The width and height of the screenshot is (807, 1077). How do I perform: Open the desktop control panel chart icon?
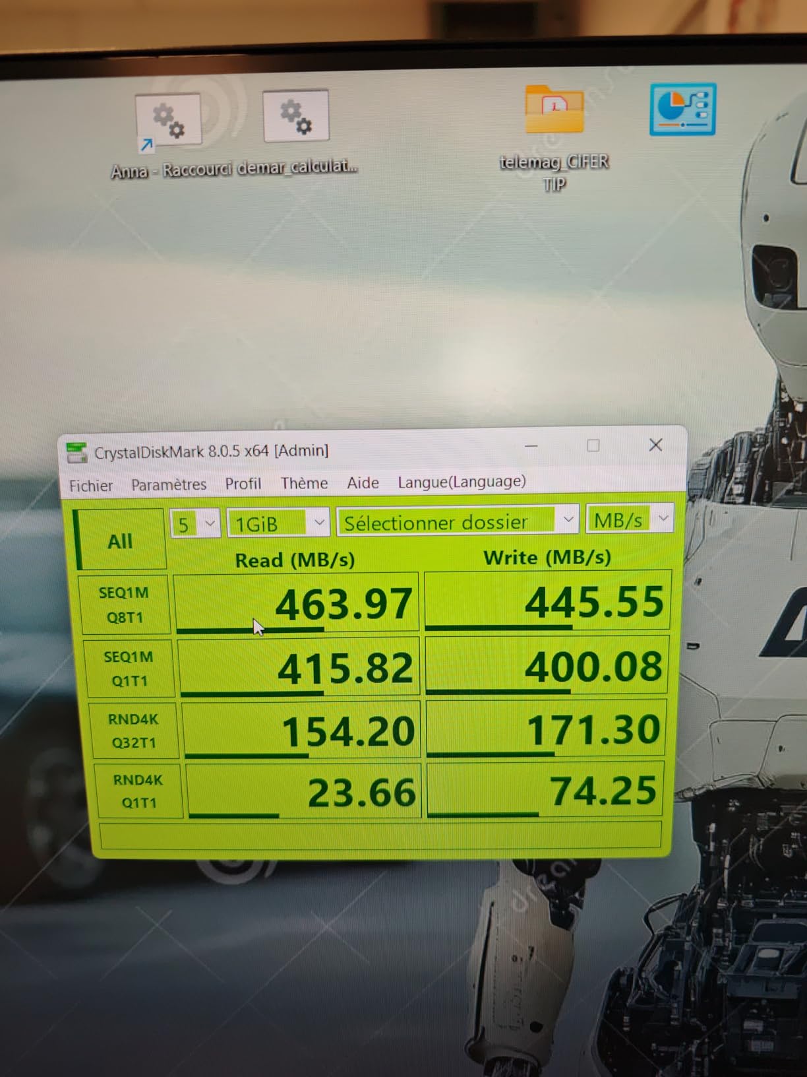click(682, 110)
